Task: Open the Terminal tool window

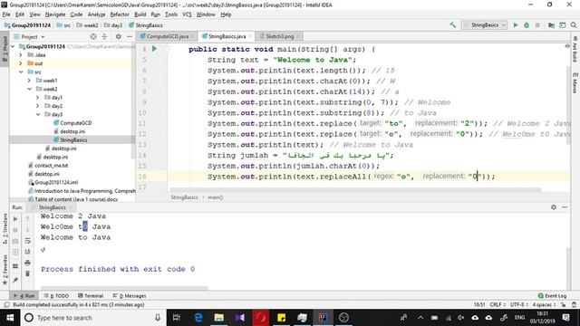Action: point(91,296)
